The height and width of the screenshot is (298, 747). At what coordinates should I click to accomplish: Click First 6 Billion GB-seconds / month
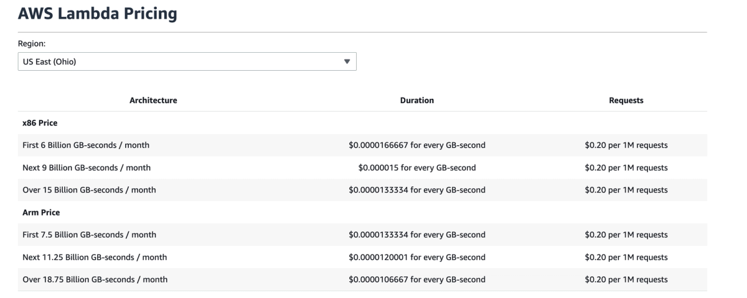click(x=86, y=145)
